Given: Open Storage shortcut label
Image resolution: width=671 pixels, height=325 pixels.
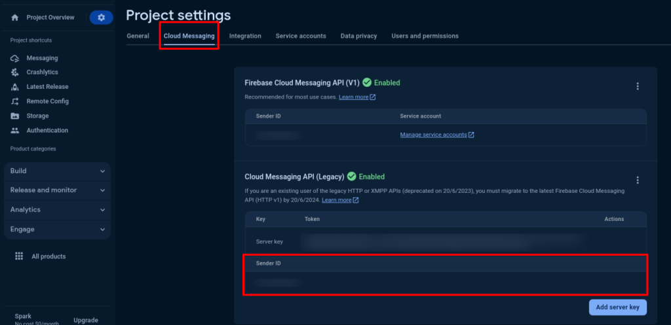Looking at the screenshot, I should (x=37, y=116).
